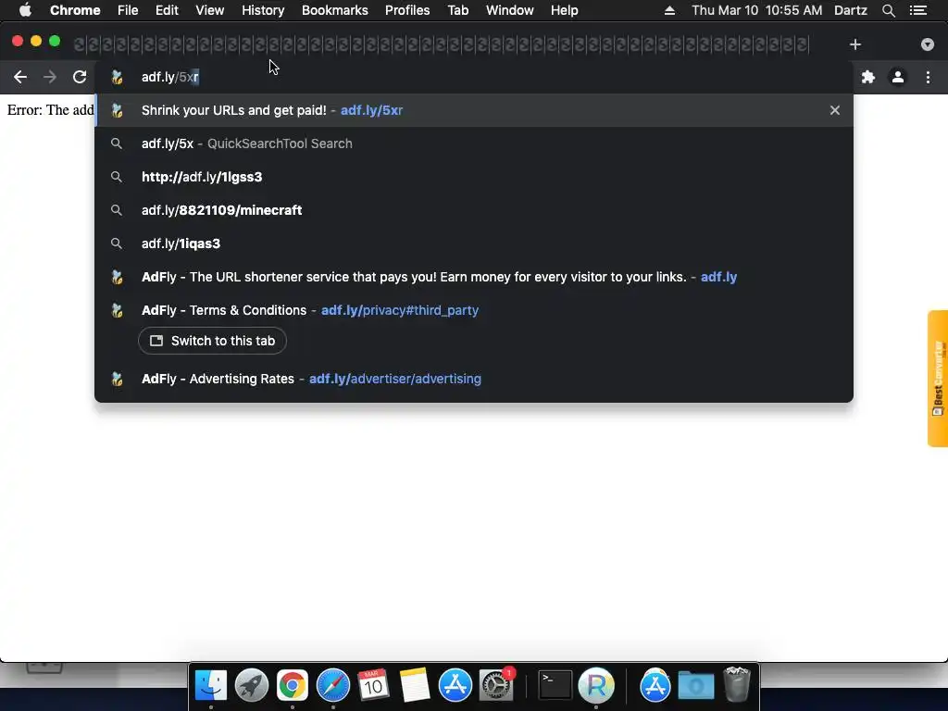Open Google Chrome from the Dock

[x=292, y=685]
